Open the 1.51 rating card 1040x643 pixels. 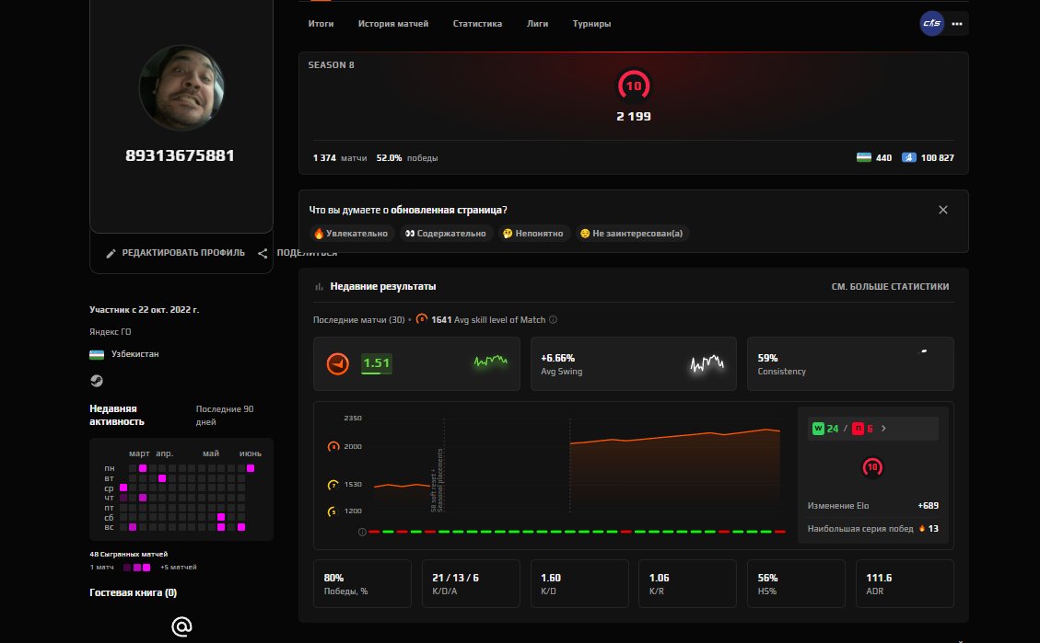416,363
